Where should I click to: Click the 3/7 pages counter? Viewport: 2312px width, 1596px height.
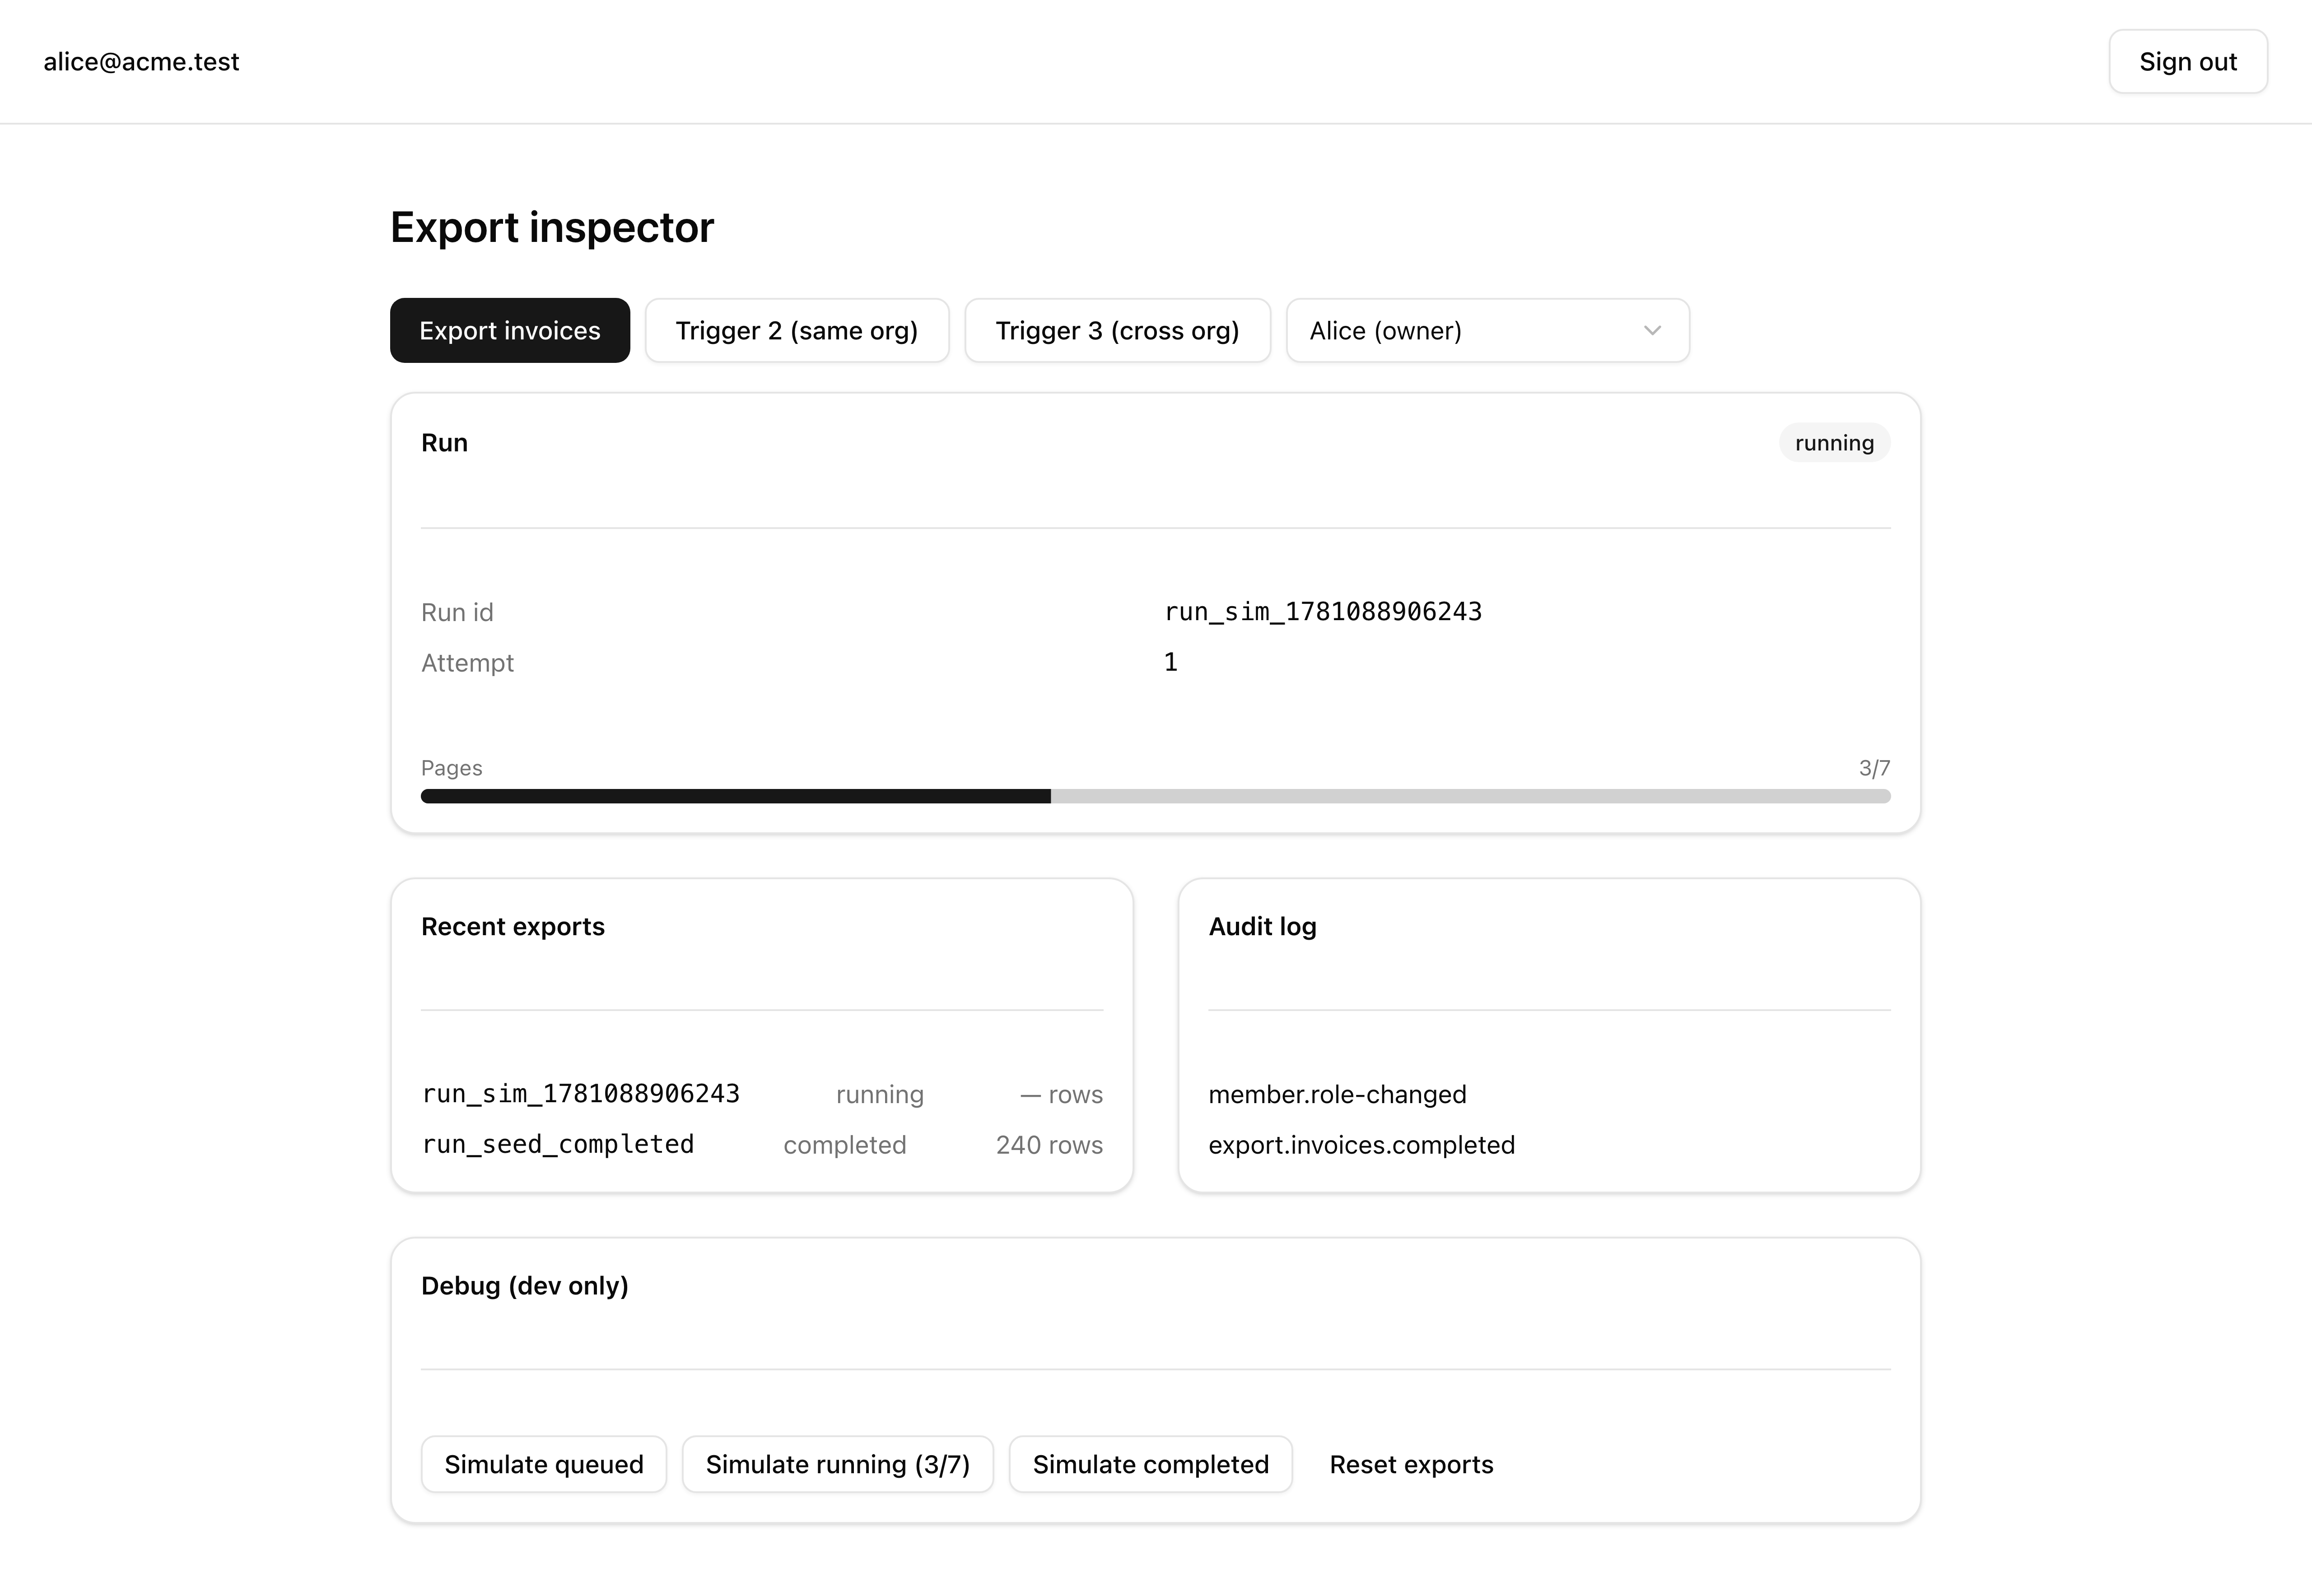click(1874, 768)
